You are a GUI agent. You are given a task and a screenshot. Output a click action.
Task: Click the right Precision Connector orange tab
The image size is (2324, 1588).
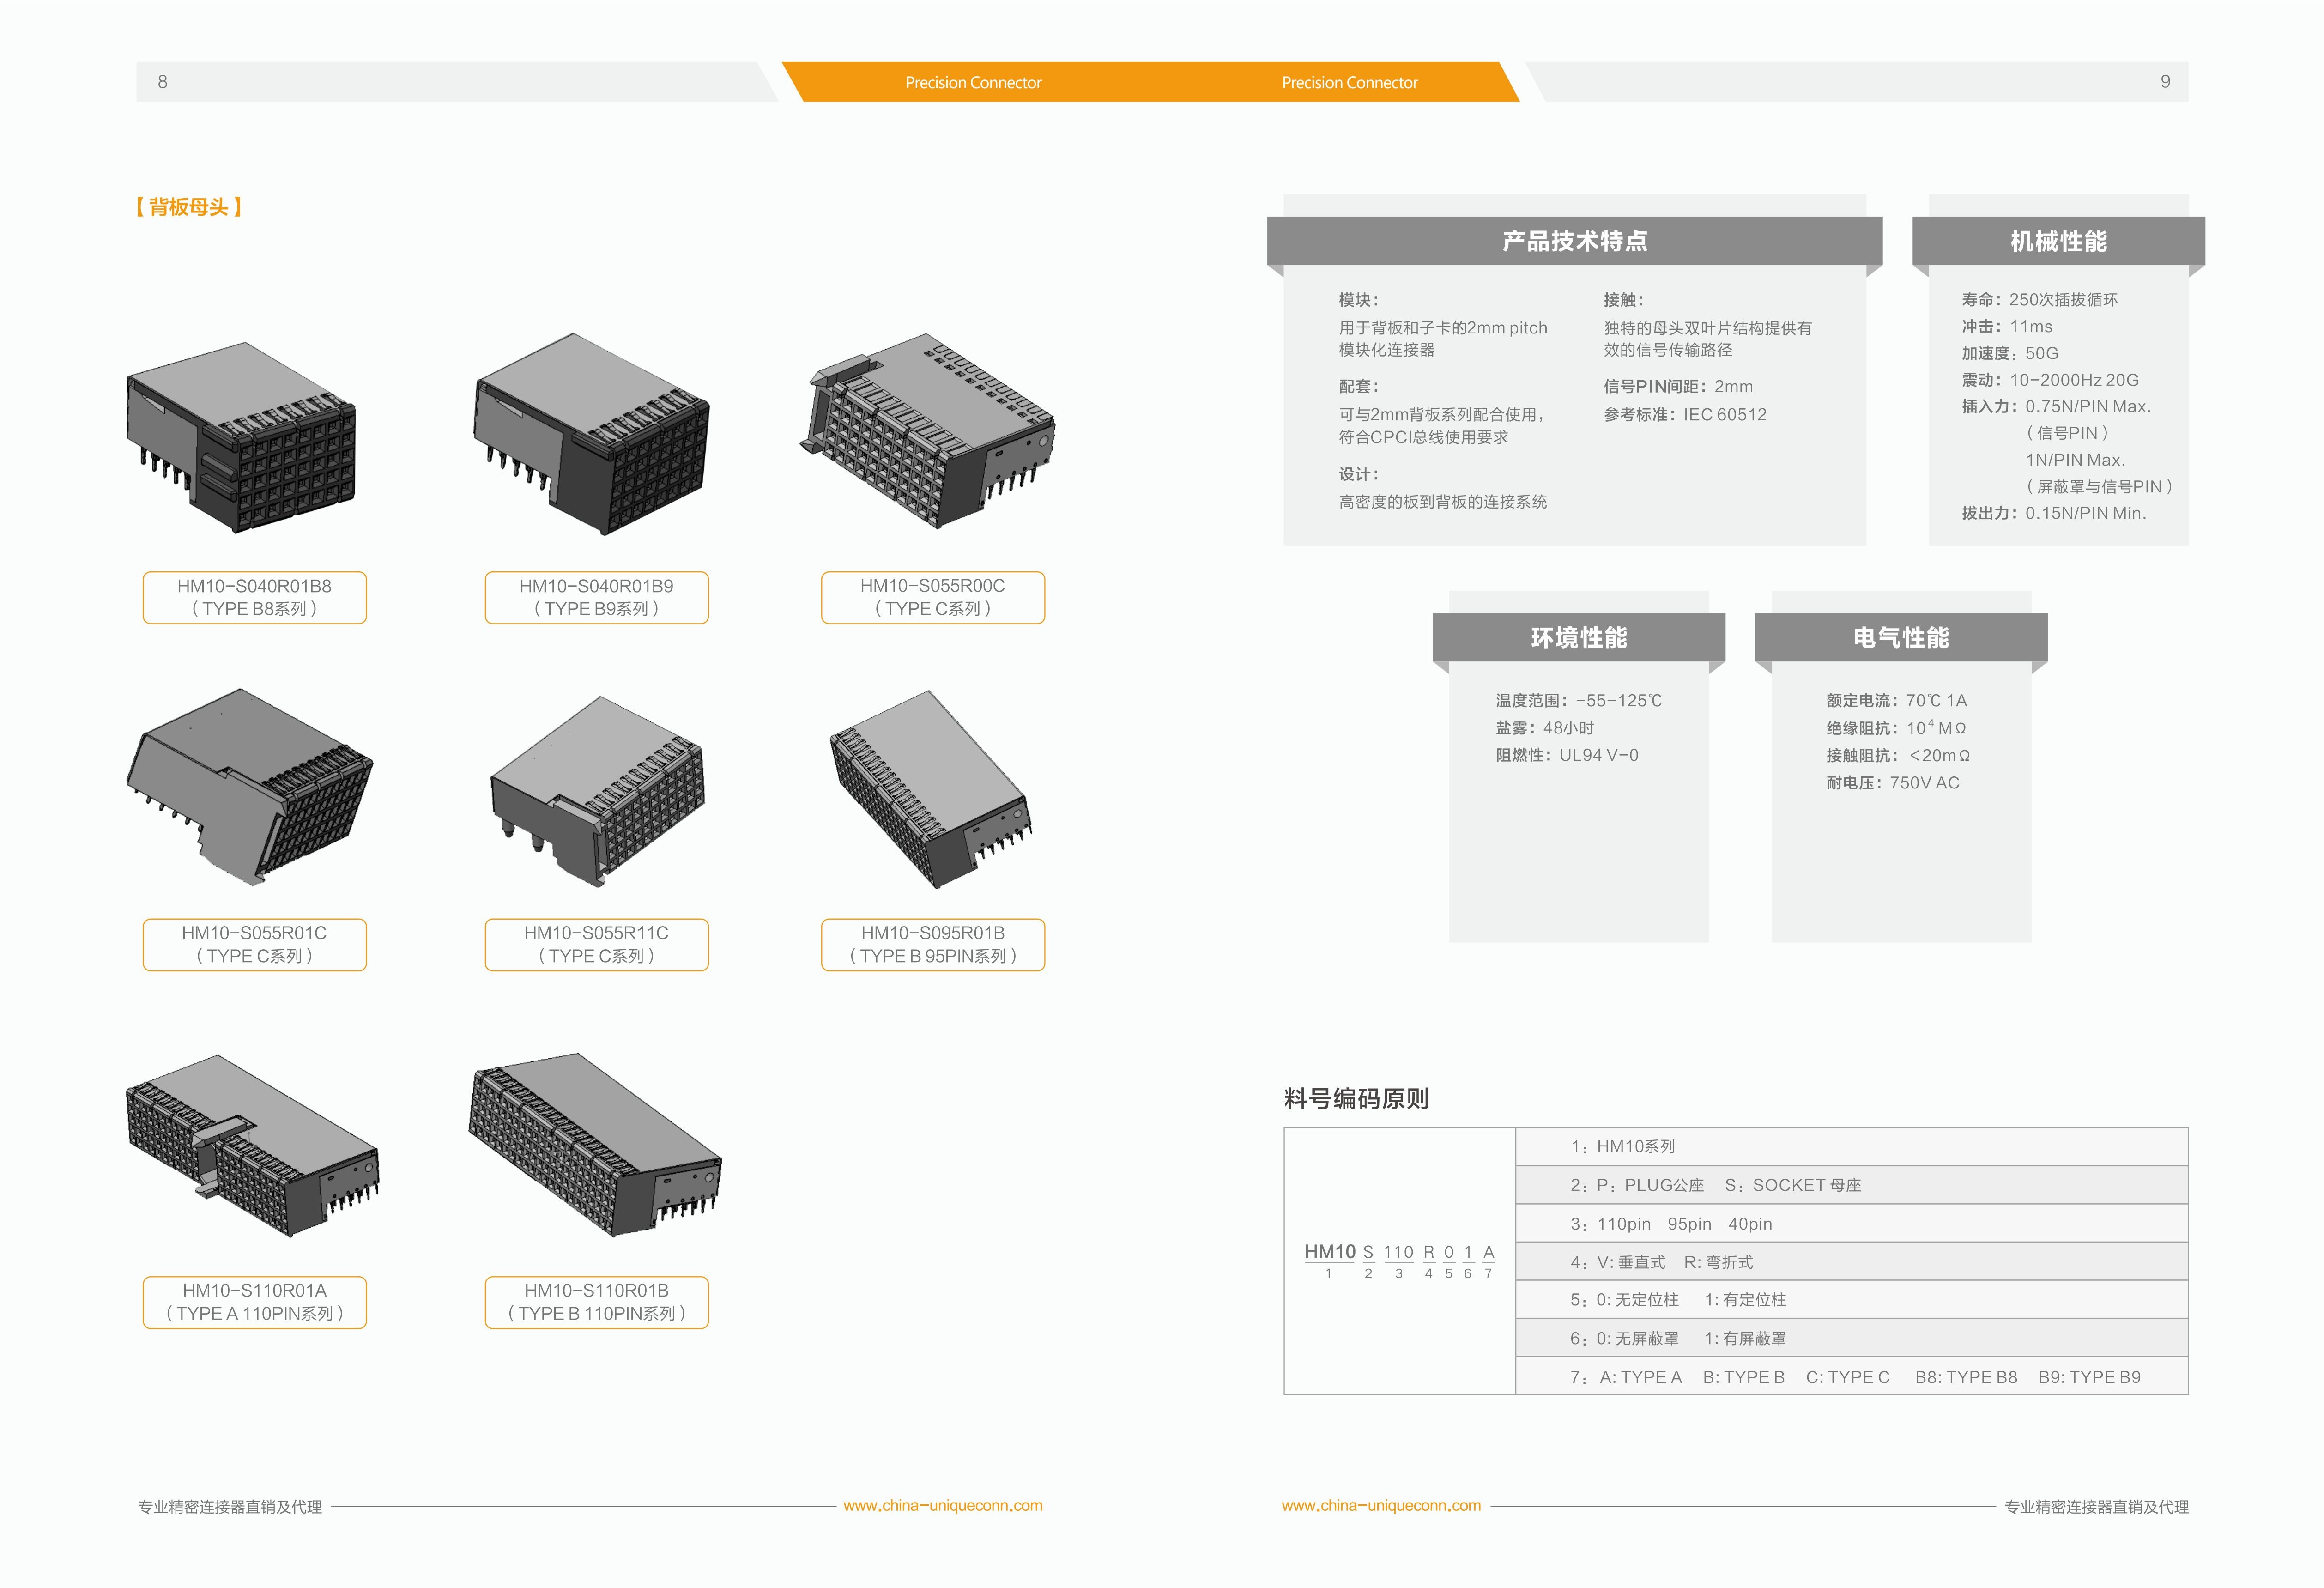click(1349, 83)
